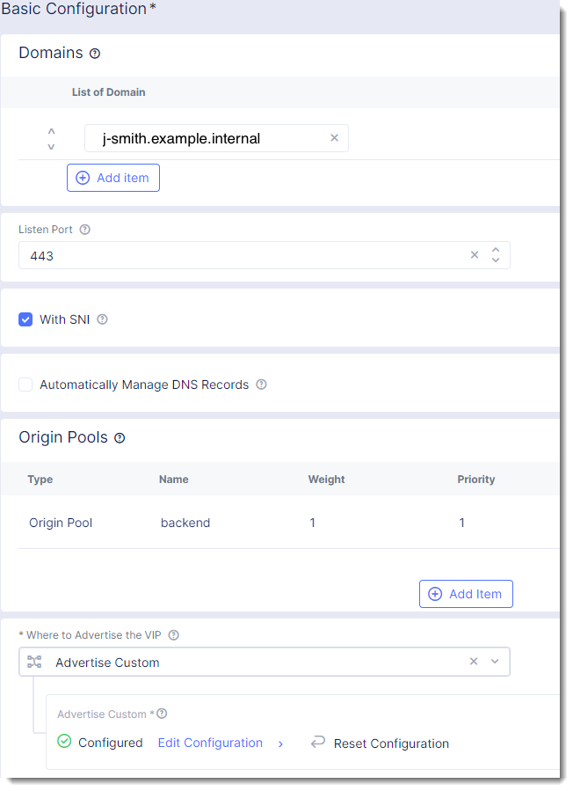Viewport: 573px width, 791px height.
Task: Click the Advertise Custom section help icon
Action: click(x=162, y=714)
